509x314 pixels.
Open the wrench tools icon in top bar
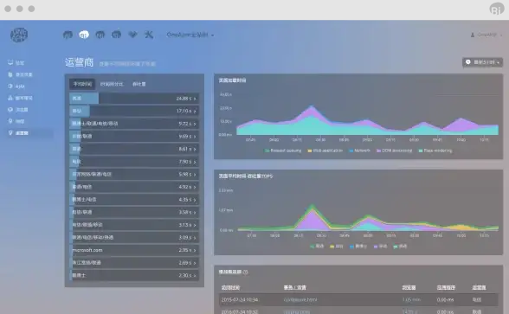coord(149,35)
